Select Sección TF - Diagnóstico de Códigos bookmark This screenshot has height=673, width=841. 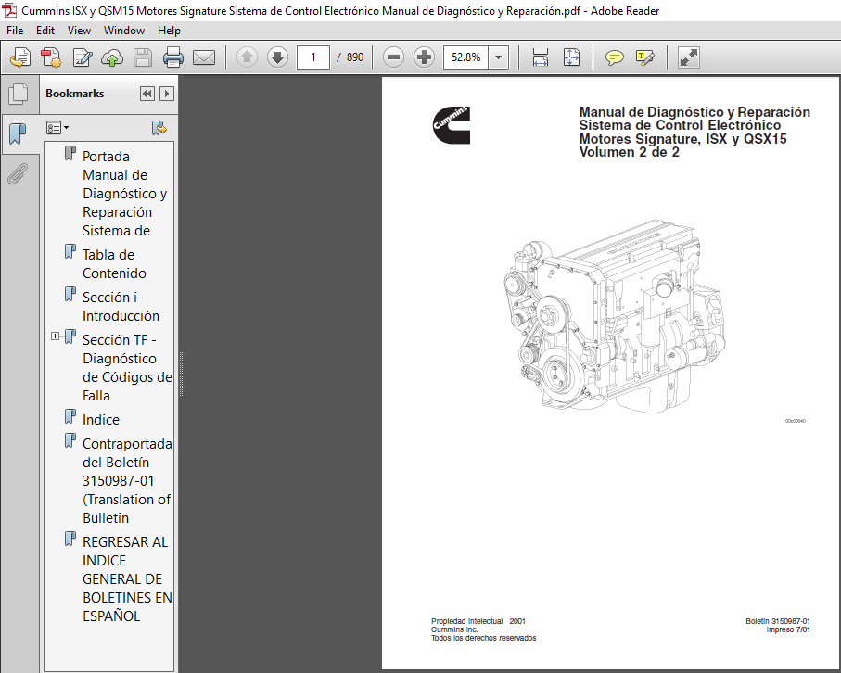click(127, 368)
